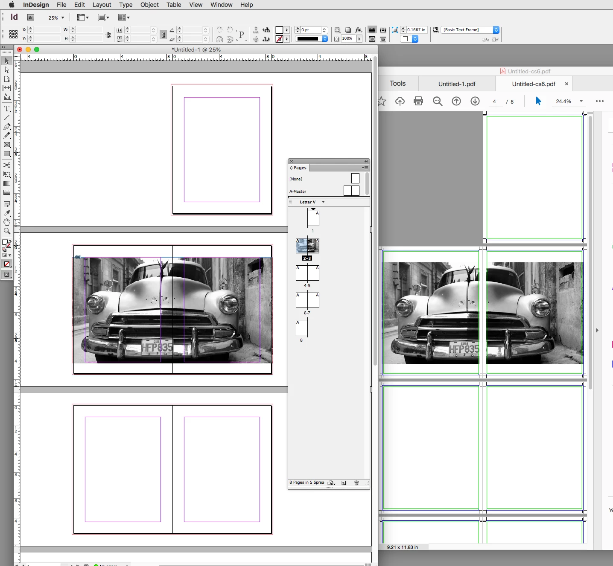Click the reference point locator grid
Screen dimensions: 613x566
tap(13, 34)
